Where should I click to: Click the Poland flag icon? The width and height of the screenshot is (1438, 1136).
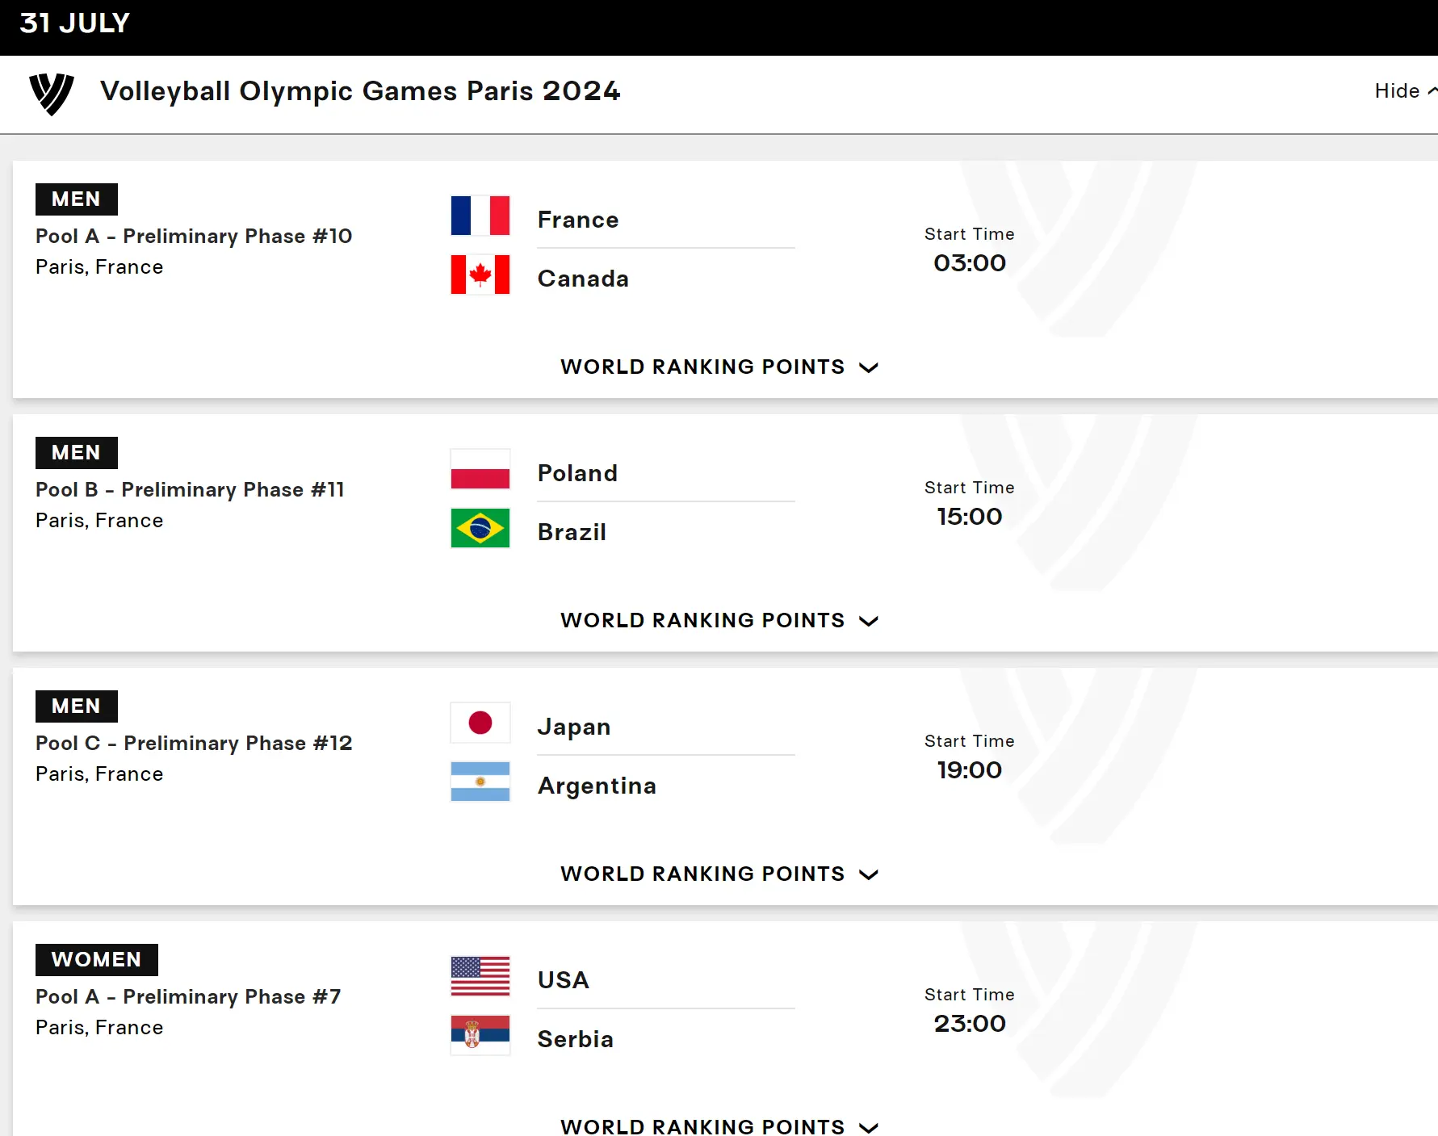pos(480,469)
